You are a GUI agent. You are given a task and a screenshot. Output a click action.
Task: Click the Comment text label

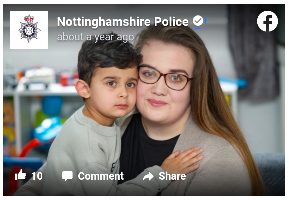pos(101,176)
